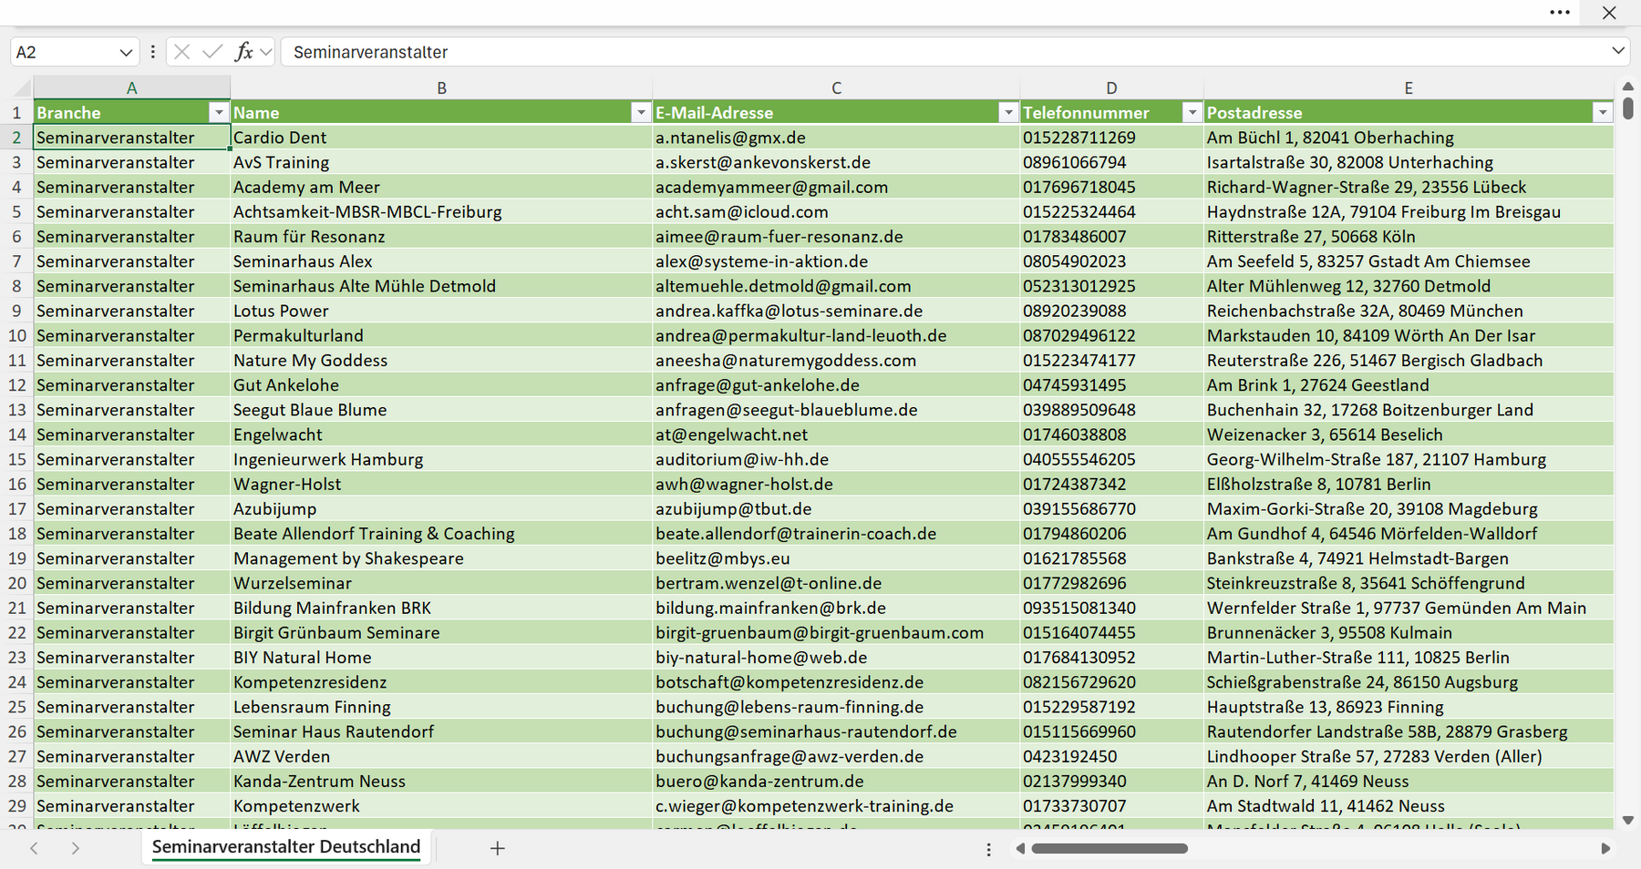Viewport: 1641px width, 869px height.
Task: Open the Postadresse filter dropdown
Action: (1603, 113)
